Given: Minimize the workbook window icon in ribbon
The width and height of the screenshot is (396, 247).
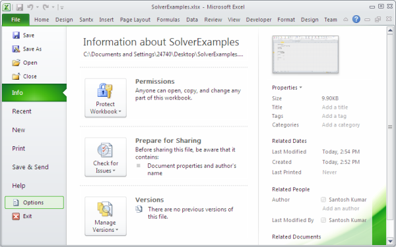Looking at the screenshot, I should [368, 19].
